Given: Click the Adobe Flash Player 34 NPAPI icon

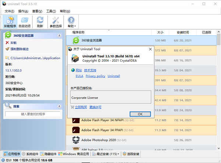Looking at the screenshot, I should [x=76, y=120].
